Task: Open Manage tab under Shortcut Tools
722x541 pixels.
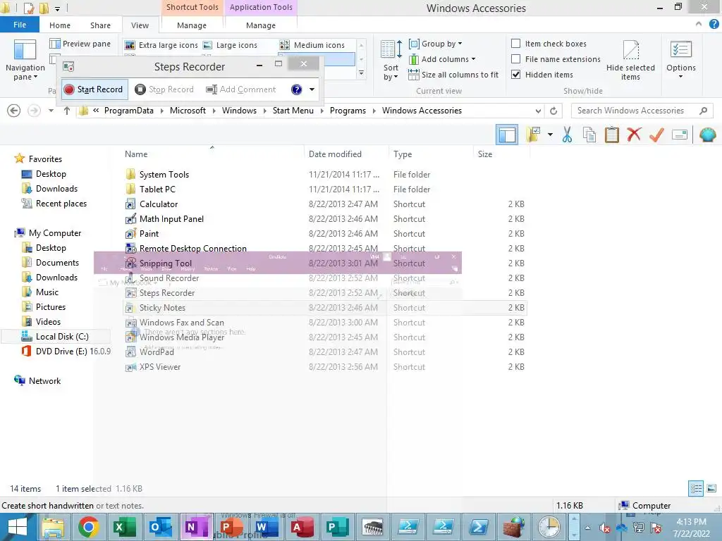Action: click(192, 25)
